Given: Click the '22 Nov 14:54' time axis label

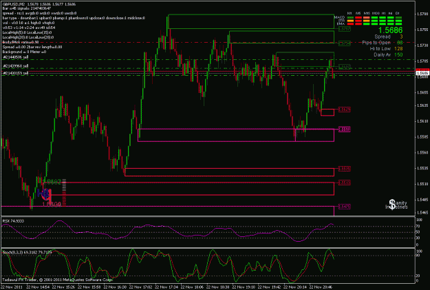Looking at the screenshot, I should 38,287.
